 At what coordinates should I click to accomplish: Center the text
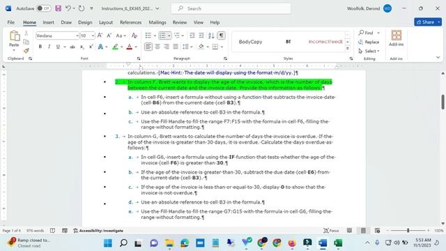[157, 47]
